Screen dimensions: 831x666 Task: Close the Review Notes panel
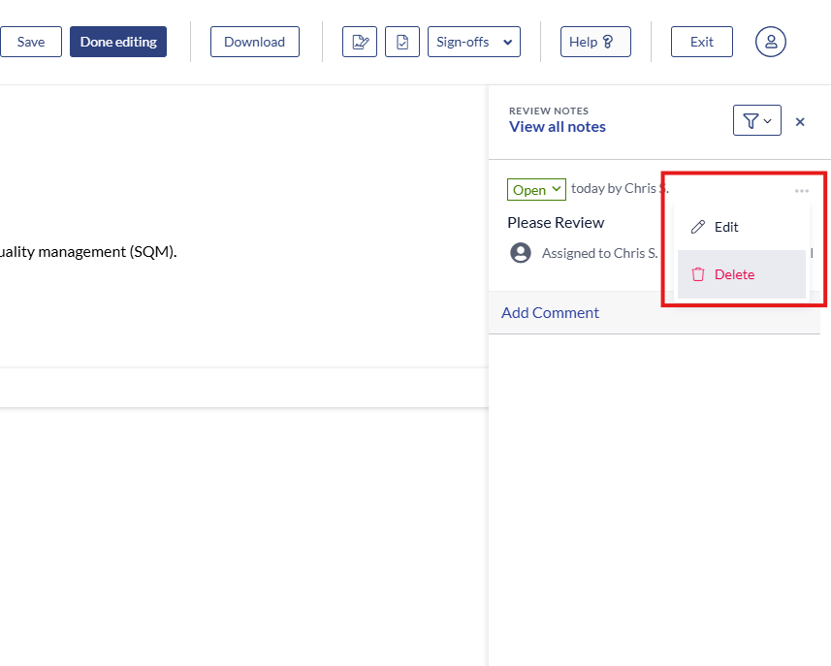(x=800, y=122)
